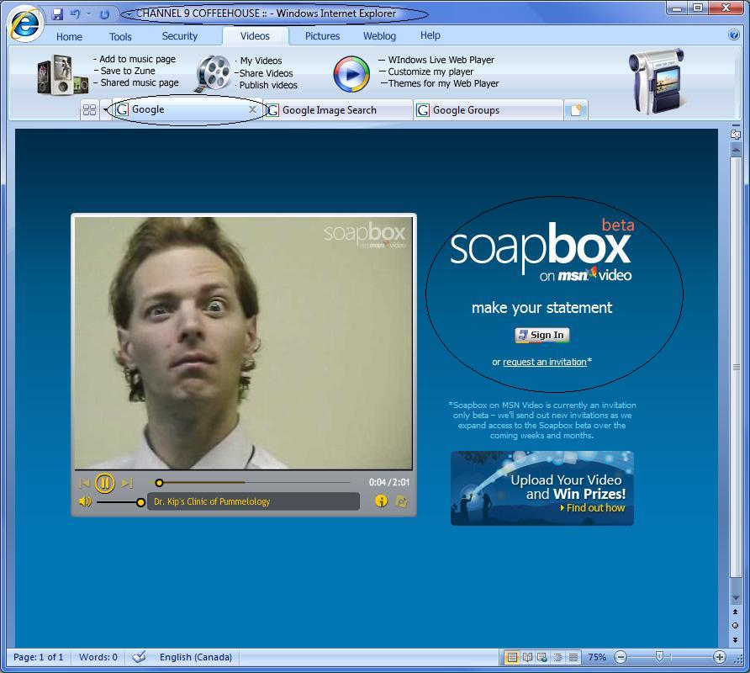The image size is (750, 673).
Task: Open the Security ribbon tab
Action: [179, 36]
